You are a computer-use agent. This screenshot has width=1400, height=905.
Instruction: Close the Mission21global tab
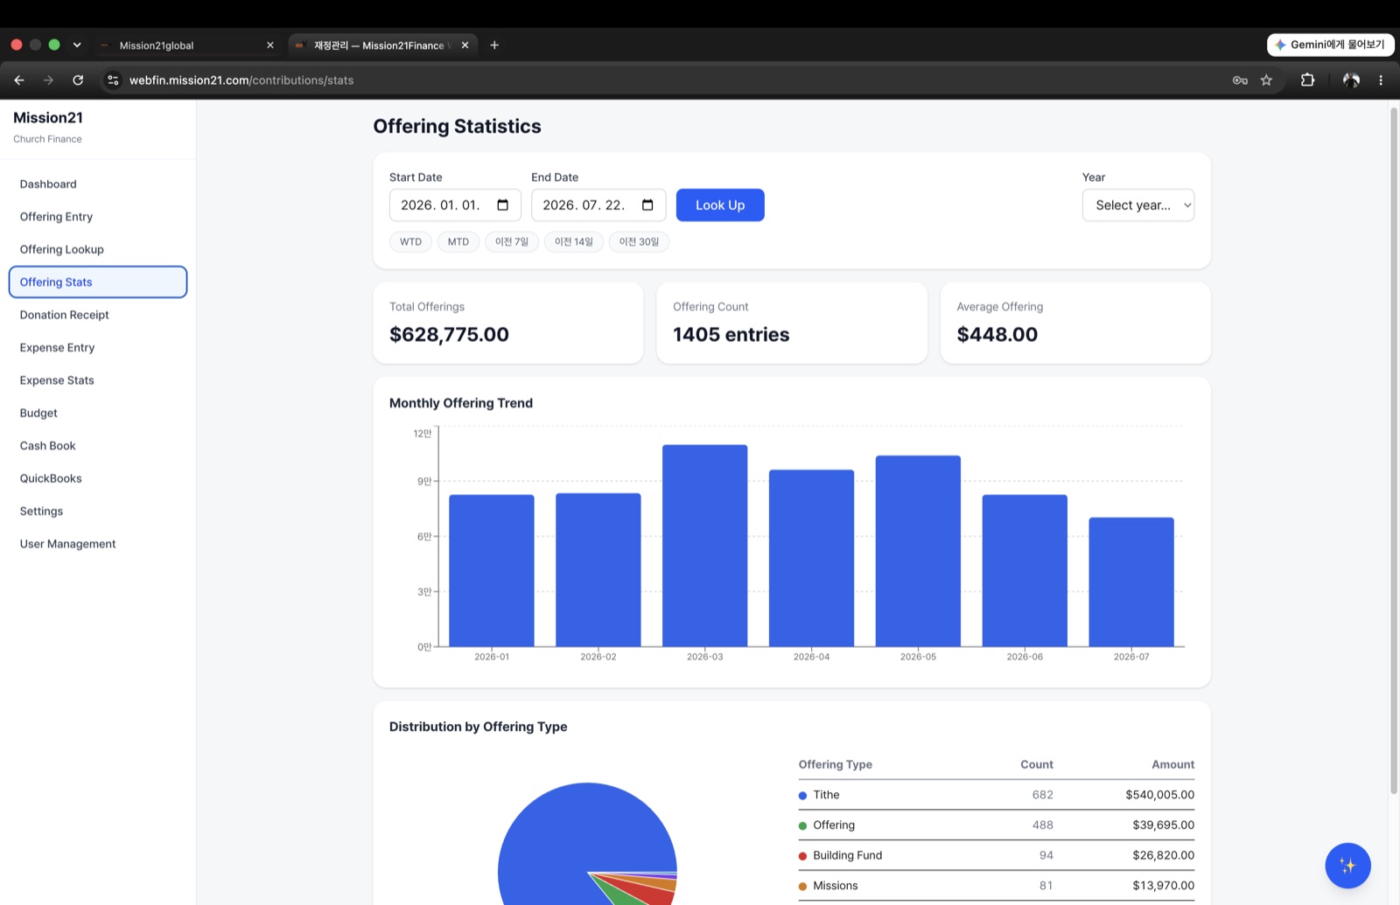pos(270,45)
